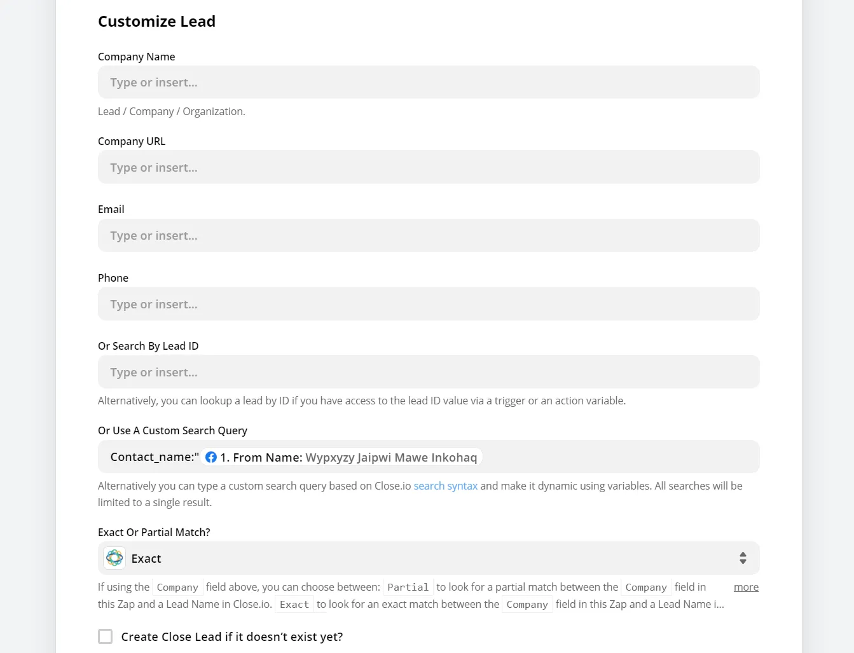This screenshot has height=653, width=854.
Task: Open the Exact Or Partial Match dropdown arrows
Action: [x=742, y=558]
